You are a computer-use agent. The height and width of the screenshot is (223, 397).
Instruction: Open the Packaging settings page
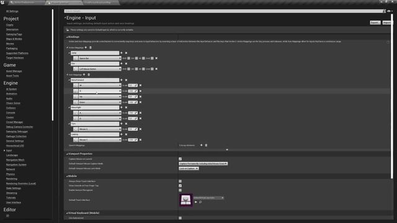click(12, 48)
